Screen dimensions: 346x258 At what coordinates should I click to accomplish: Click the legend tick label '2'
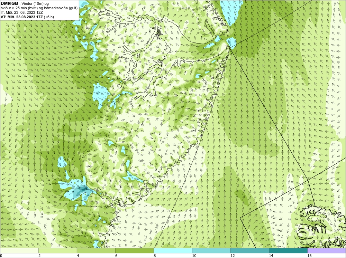[x=39, y=256]
